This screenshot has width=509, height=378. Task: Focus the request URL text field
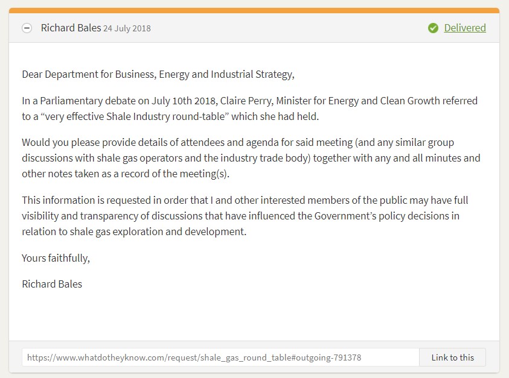pyautogui.click(x=220, y=358)
